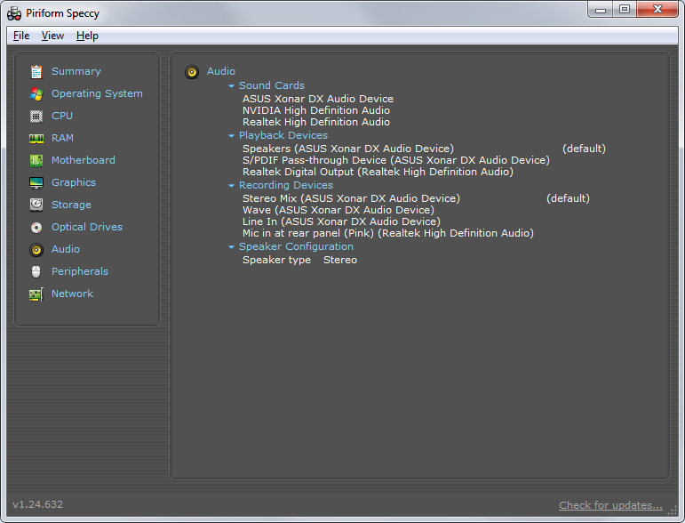The width and height of the screenshot is (685, 523).
Task: Collapse the Playback Devices section
Action: click(232, 136)
